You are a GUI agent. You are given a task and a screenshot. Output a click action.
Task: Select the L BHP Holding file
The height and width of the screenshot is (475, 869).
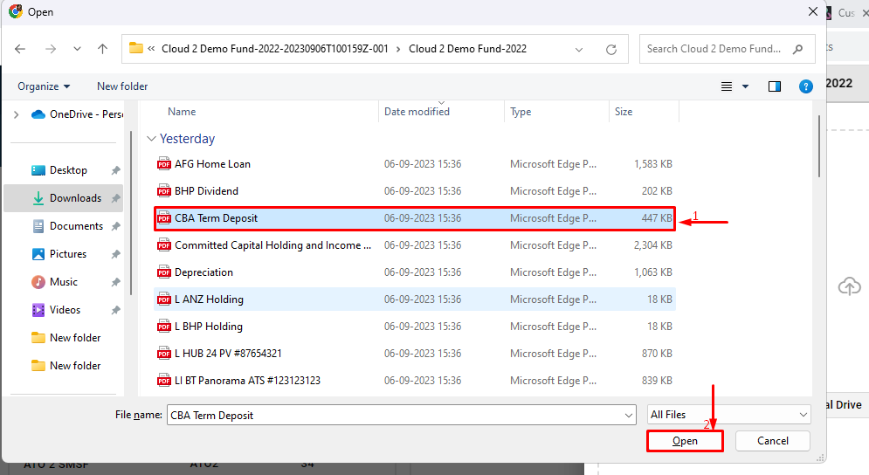pyautogui.click(x=415, y=327)
